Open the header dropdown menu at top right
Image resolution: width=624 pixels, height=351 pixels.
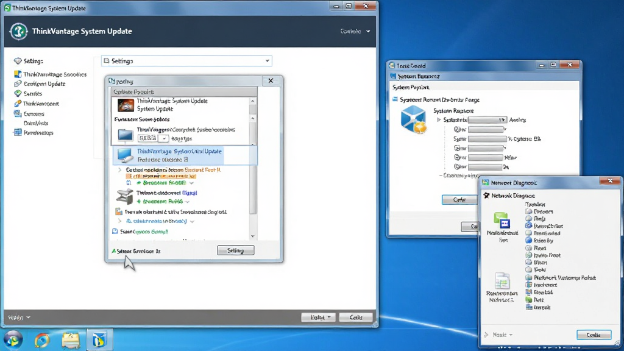[355, 31]
